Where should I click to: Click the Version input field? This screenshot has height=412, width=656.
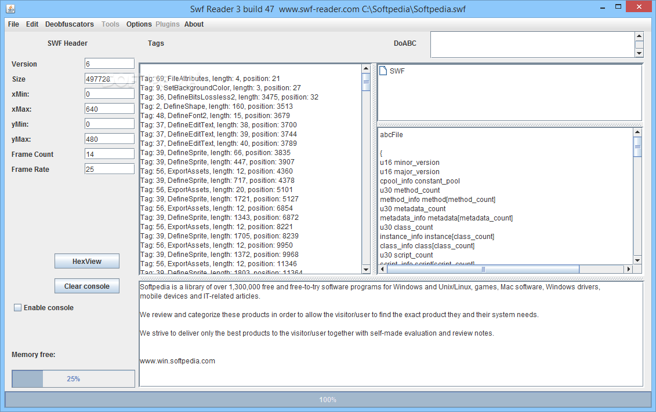coord(110,64)
